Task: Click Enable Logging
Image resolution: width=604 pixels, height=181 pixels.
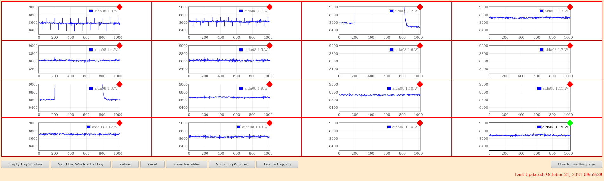Action: point(277,164)
